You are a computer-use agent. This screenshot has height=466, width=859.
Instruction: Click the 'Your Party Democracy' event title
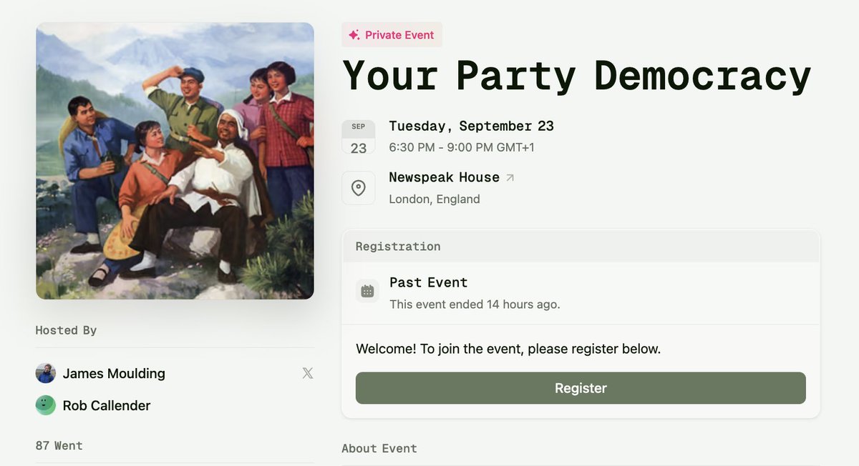(x=577, y=76)
